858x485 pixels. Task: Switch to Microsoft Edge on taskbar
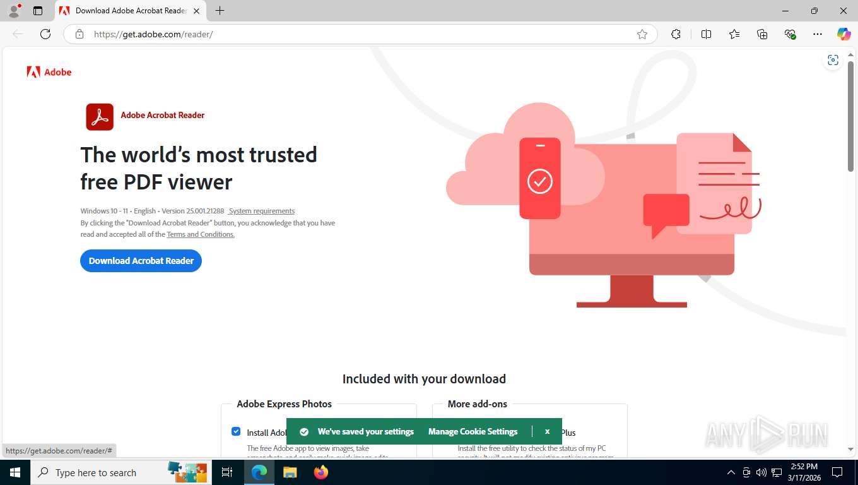coord(259,472)
